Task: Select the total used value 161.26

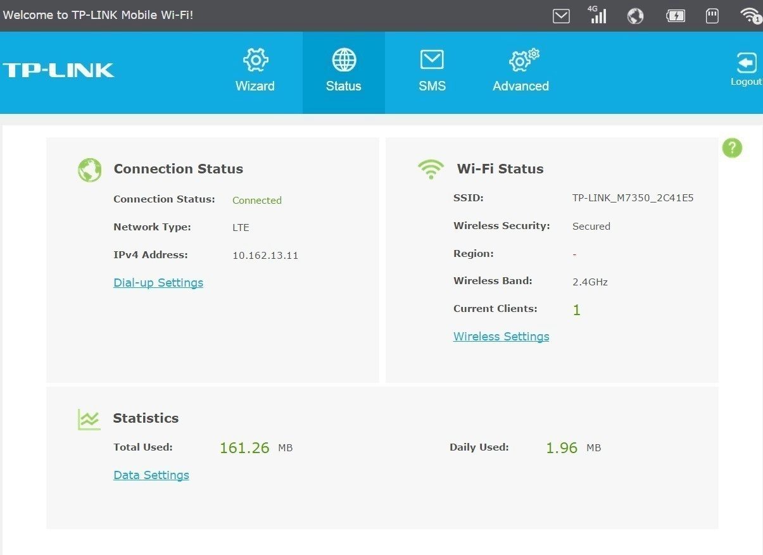Action: [244, 448]
